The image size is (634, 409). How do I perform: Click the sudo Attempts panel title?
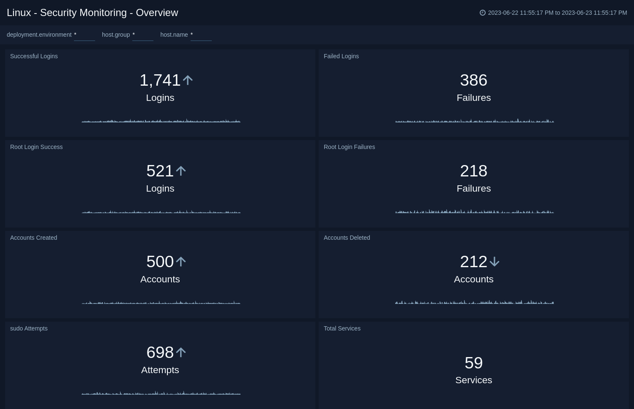coord(29,328)
